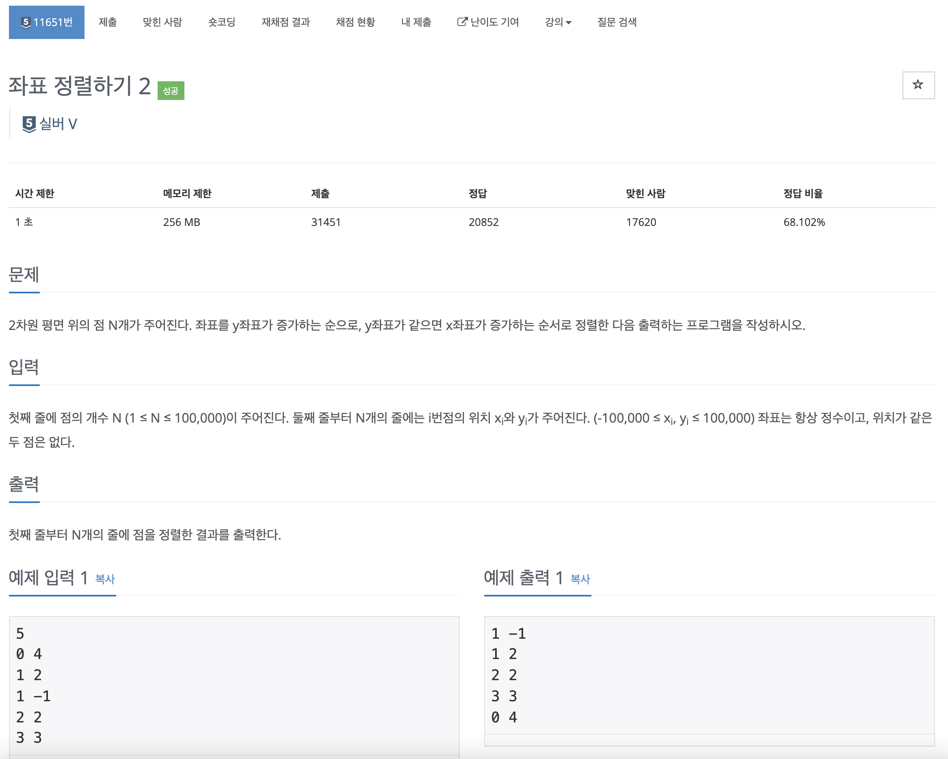
Task: Click the 난이도 기여 link text
Action: tap(494, 22)
